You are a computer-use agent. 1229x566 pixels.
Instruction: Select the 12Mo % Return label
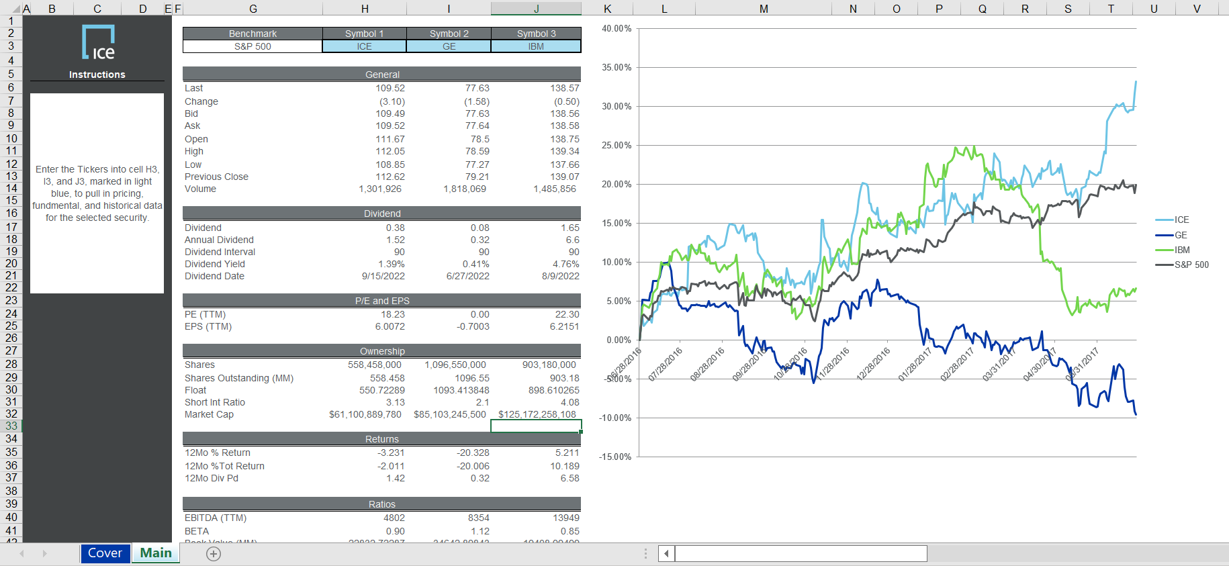coord(218,453)
